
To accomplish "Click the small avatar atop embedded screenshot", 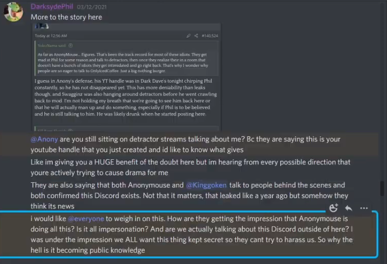I will [42, 26].
